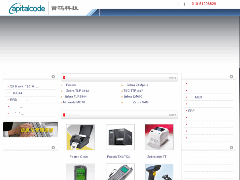Viewport: 240px width, 180px height.
Task: Open the Zebra TLP2844 link
Action: click(76, 96)
